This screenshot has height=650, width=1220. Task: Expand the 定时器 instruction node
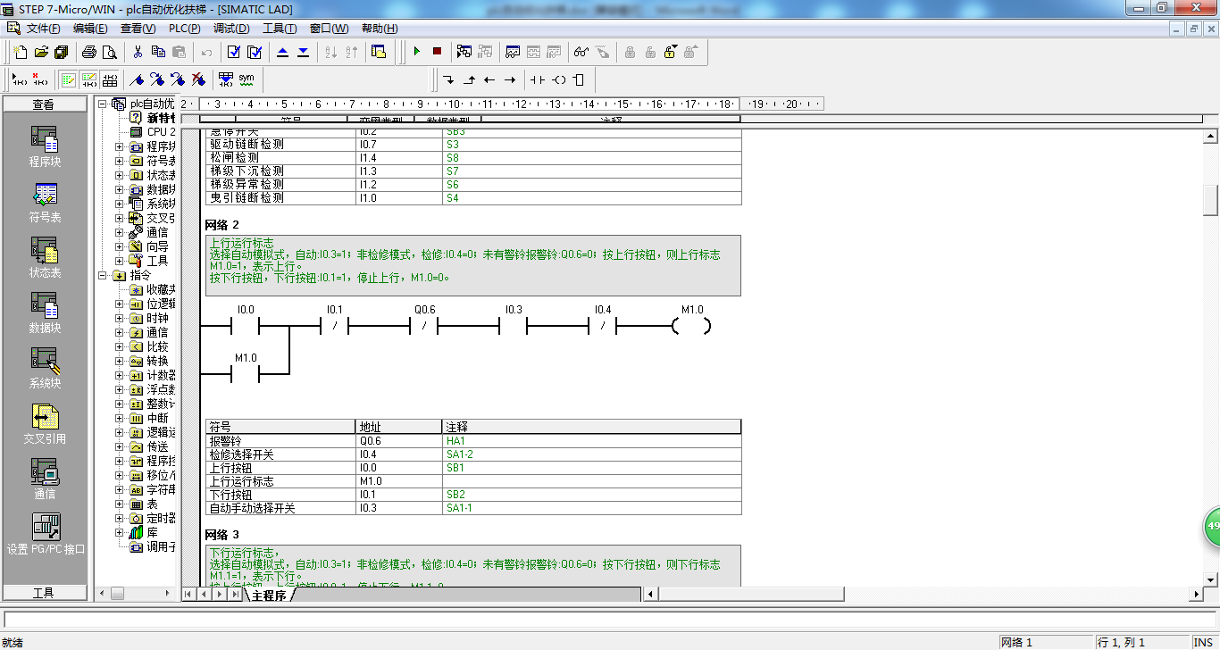(119, 518)
